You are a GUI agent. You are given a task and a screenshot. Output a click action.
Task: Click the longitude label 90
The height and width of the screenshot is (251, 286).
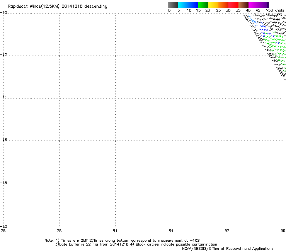tap(283, 231)
